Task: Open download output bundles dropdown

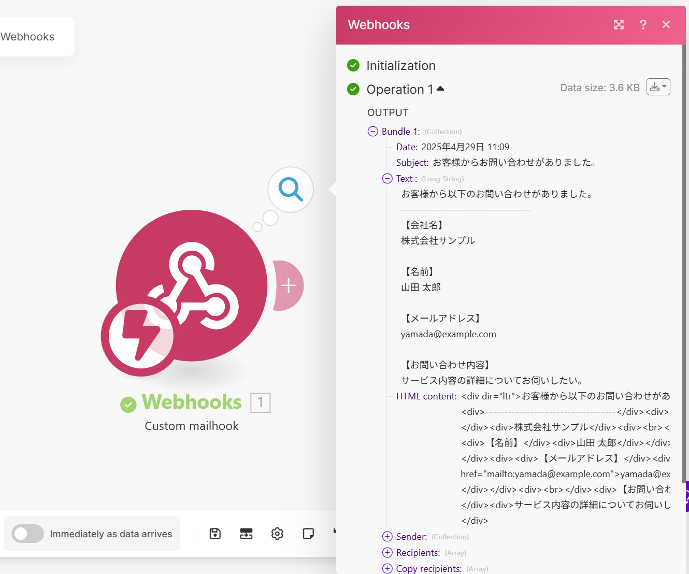Action: pos(658,87)
